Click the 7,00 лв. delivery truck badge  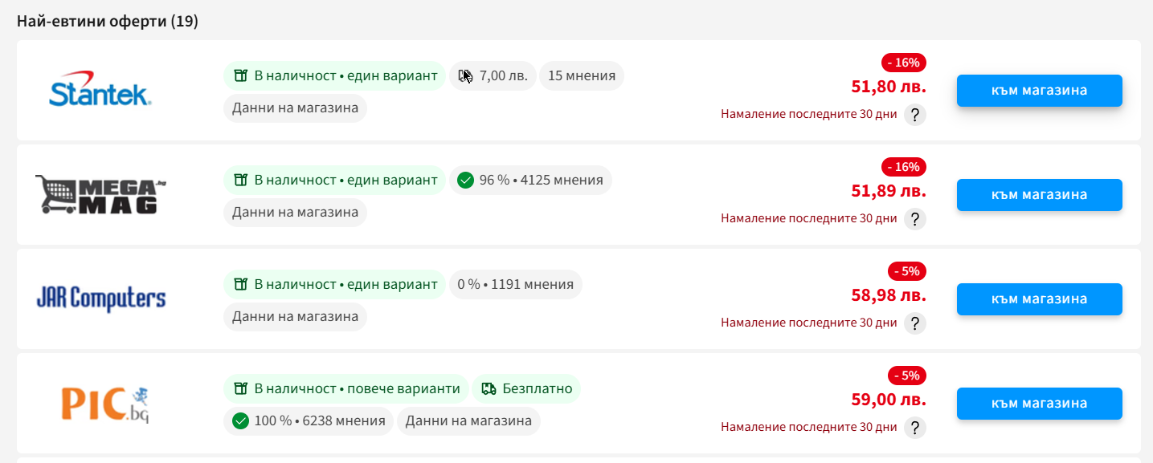coord(493,76)
